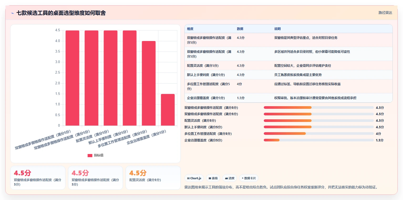This screenshot has height=200, width=403.
Task: Toggle the 指标值 legend label
Action: (99, 155)
